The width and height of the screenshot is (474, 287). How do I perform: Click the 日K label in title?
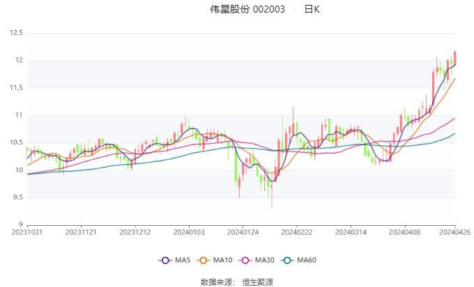[312, 9]
